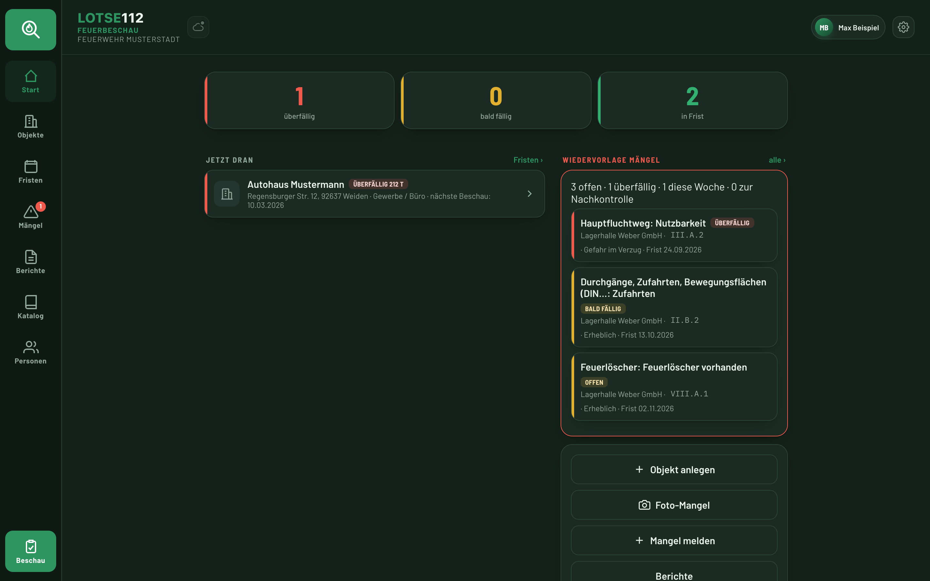Click the ÜBERFÄLLIG 212 T badge
930x581 pixels.
(378, 184)
